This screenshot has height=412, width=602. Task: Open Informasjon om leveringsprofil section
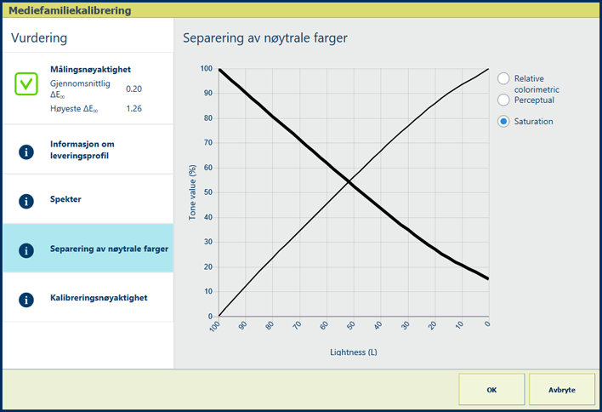[88, 150]
